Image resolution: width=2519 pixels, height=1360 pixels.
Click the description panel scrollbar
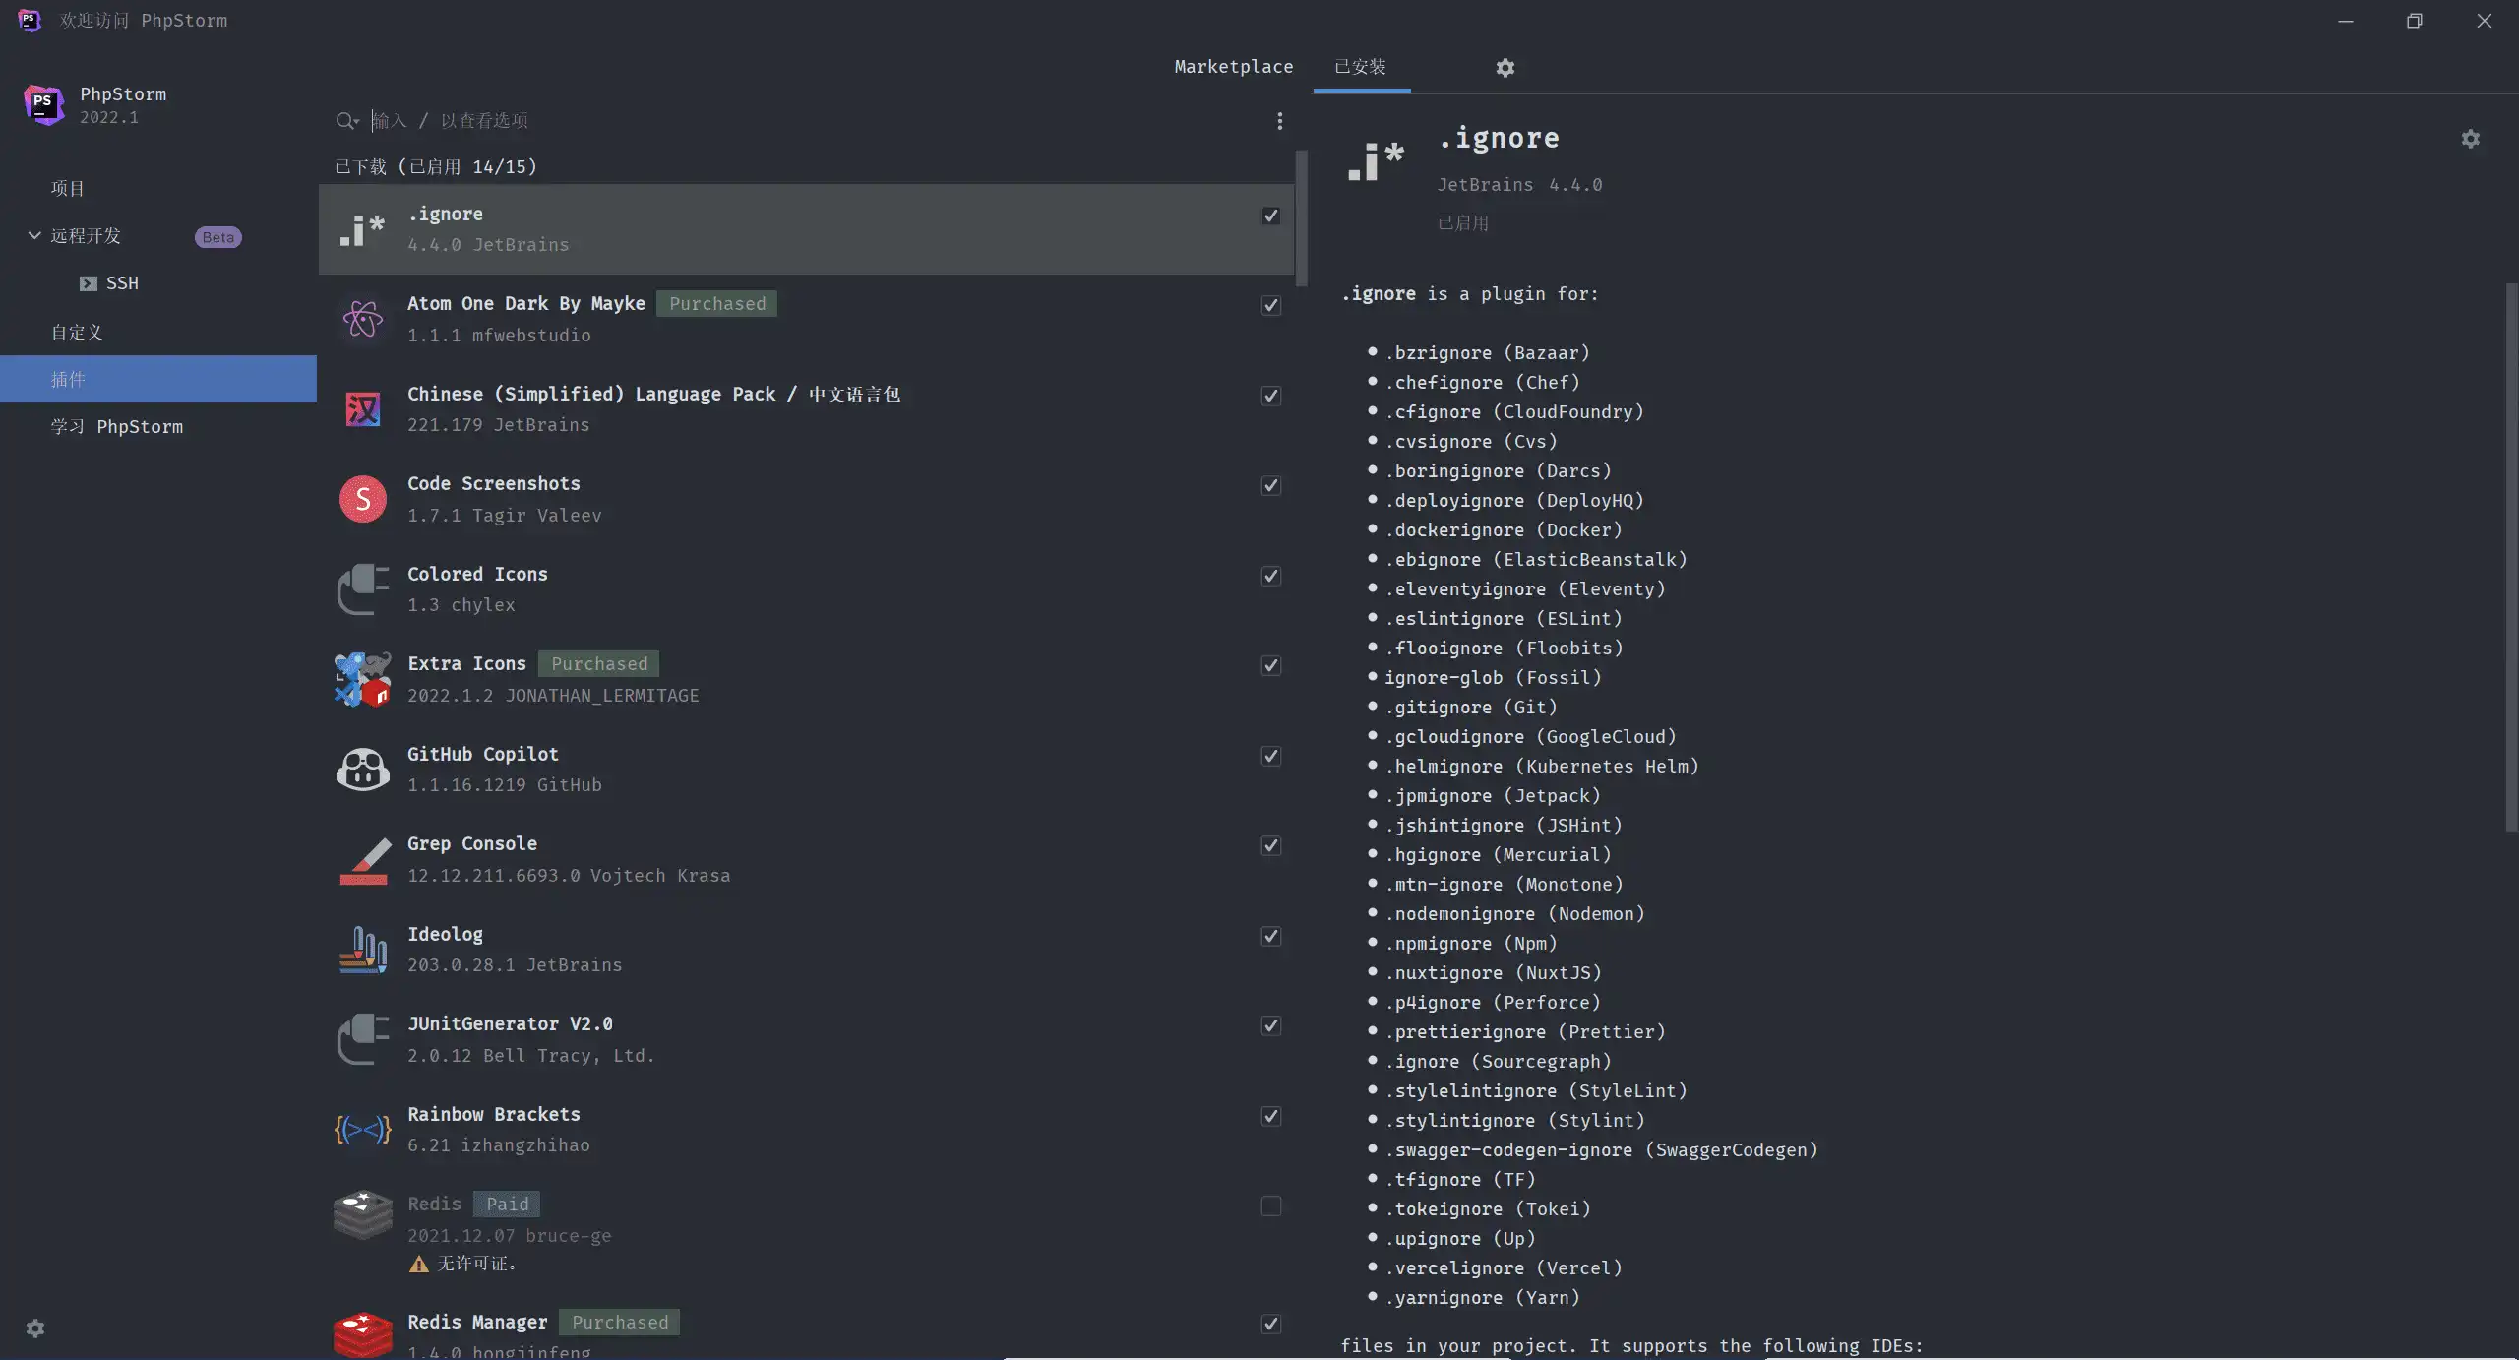2511,558
